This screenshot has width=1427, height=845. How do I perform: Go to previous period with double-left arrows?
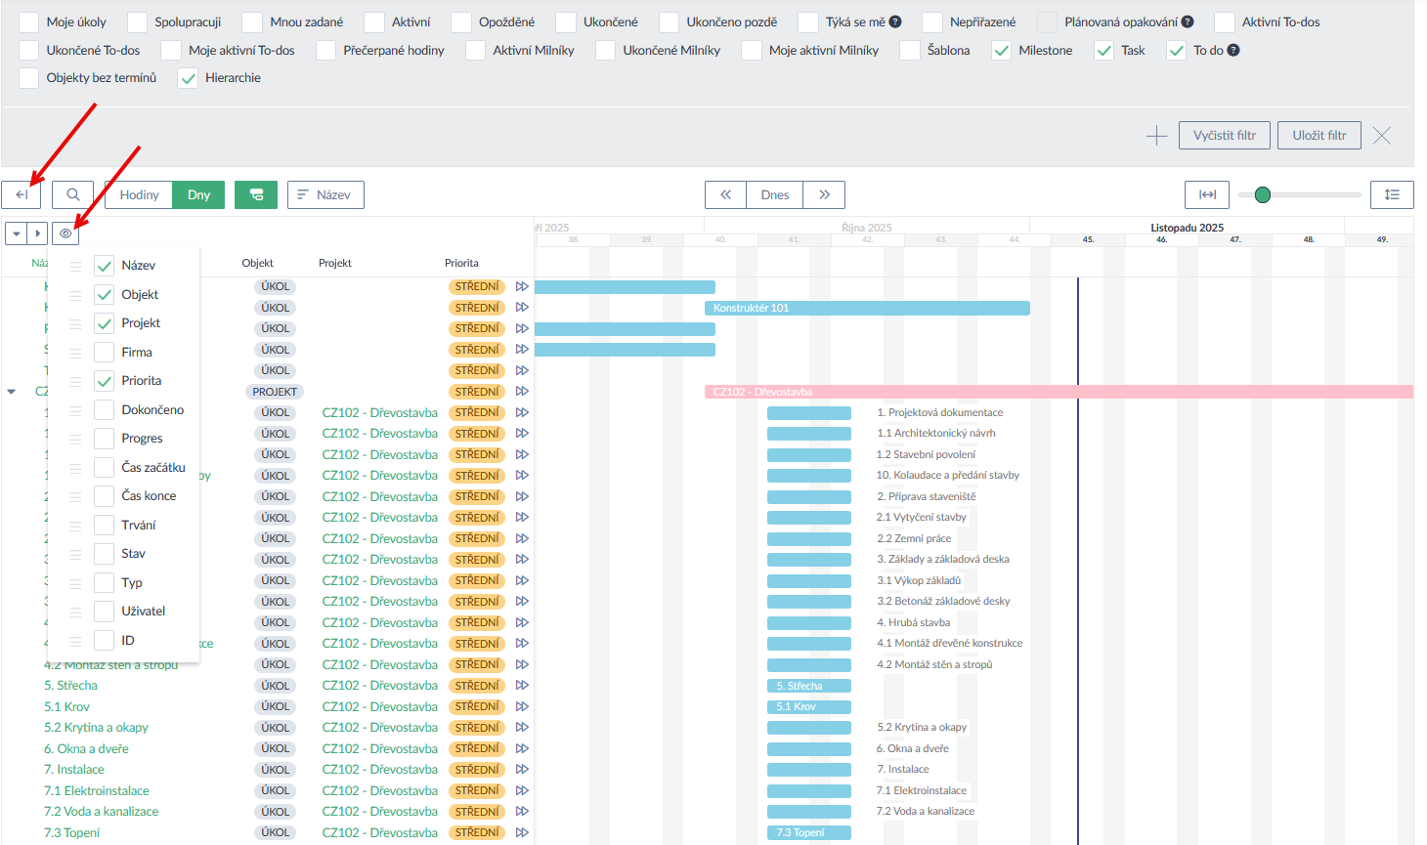pos(725,194)
